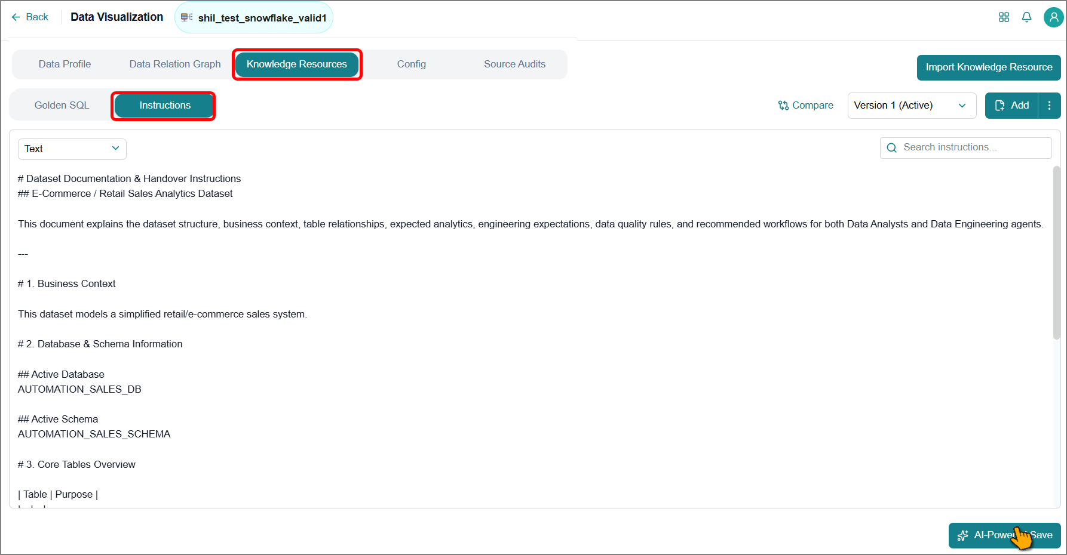Click '## E-Commerce / Retail Sales Analytics Dataset' line
Screen dimensions: 1067x555
125,193
